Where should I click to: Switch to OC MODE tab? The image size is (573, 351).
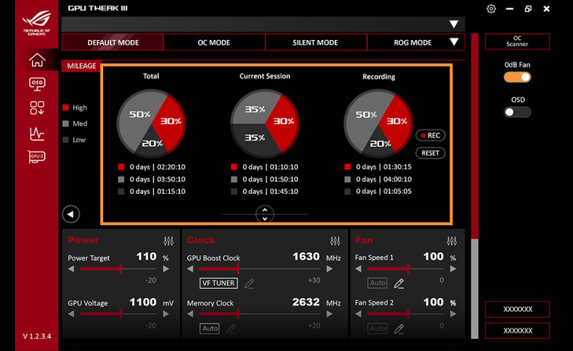pos(214,42)
